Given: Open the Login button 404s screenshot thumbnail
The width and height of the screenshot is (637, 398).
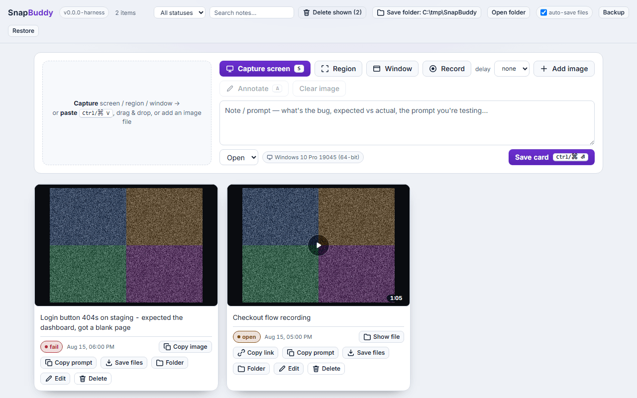Looking at the screenshot, I should (x=126, y=245).
